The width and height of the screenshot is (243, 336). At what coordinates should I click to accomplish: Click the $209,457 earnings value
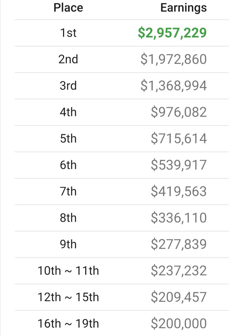[179, 297]
